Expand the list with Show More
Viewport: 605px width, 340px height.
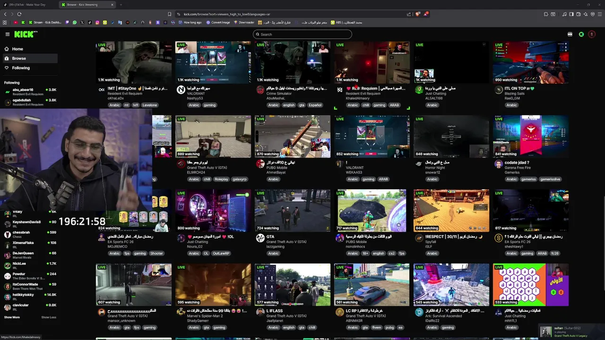click(x=12, y=317)
